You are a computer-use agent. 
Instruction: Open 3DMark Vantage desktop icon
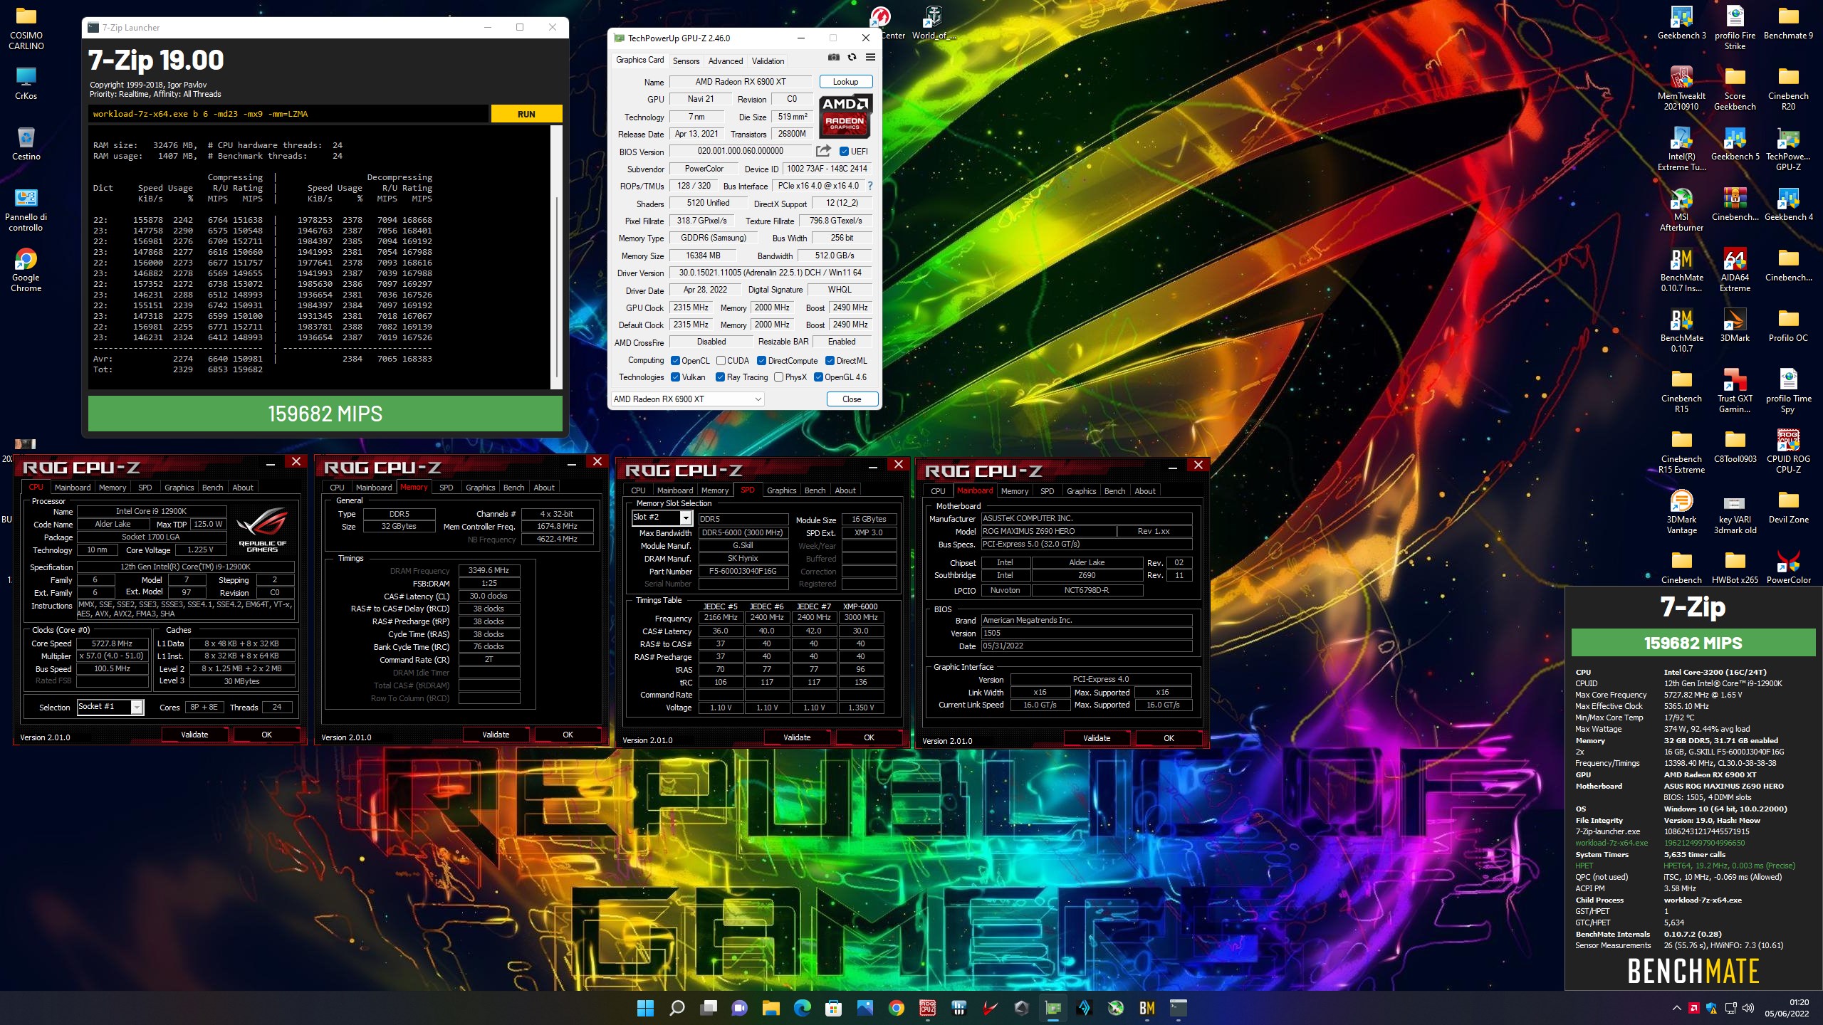(1681, 512)
